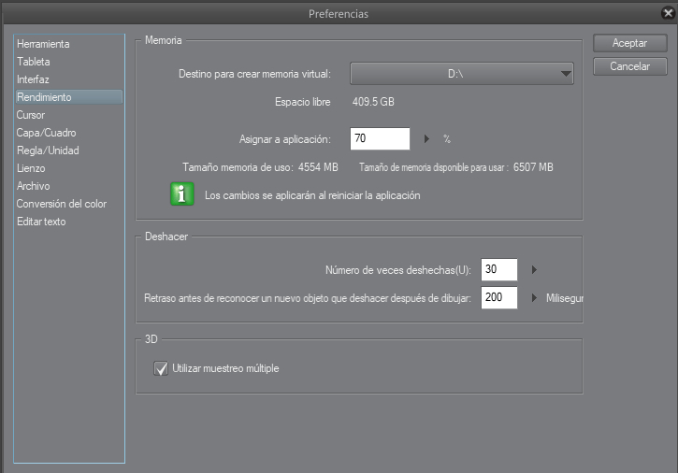Go to the Cursor preferences
The image size is (678, 473).
pos(31,115)
